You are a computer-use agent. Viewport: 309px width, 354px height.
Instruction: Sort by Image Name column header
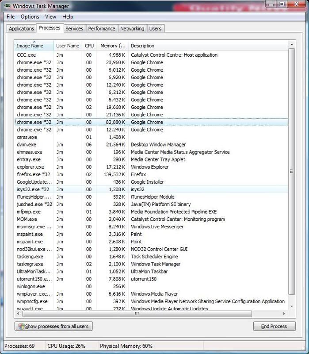tap(34, 46)
